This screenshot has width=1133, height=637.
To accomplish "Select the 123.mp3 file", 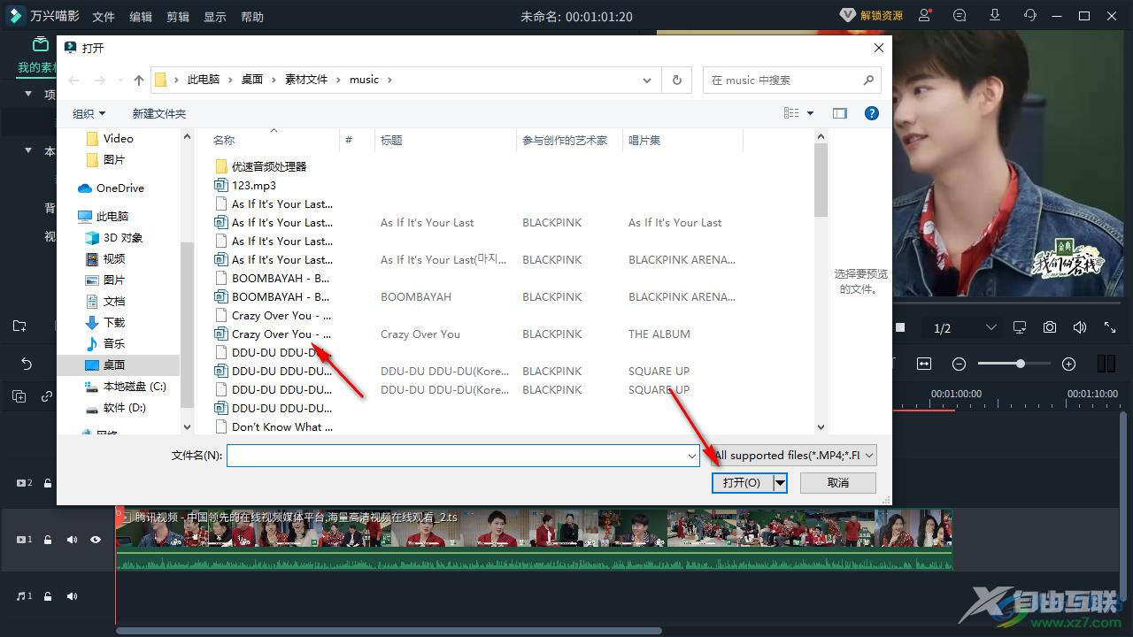I will point(246,185).
